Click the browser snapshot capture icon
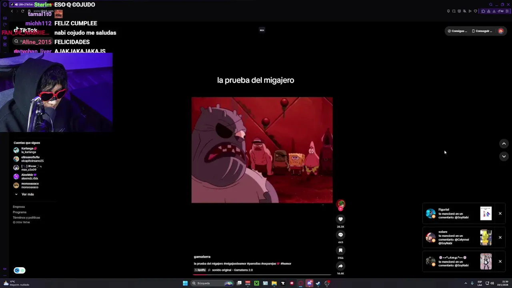 pyautogui.click(x=454, y=11)
